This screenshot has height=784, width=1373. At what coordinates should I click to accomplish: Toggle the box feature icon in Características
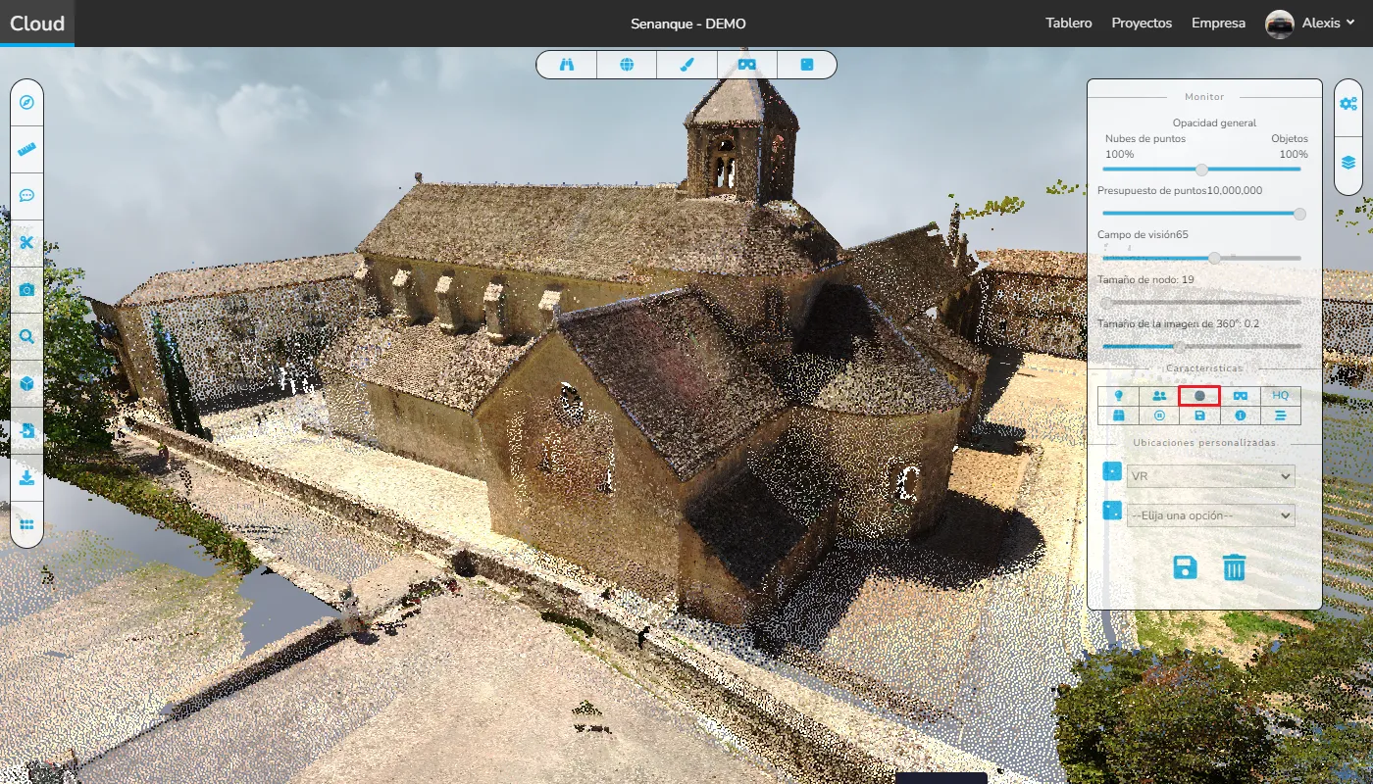(x=1118, y=416)
